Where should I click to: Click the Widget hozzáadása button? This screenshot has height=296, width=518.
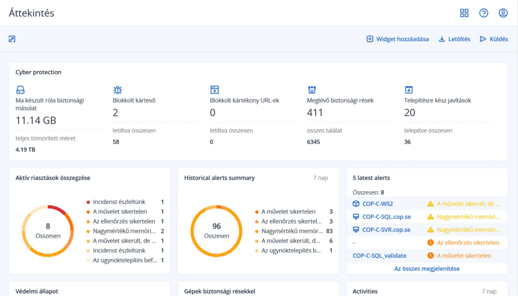(x=398, y=39)
